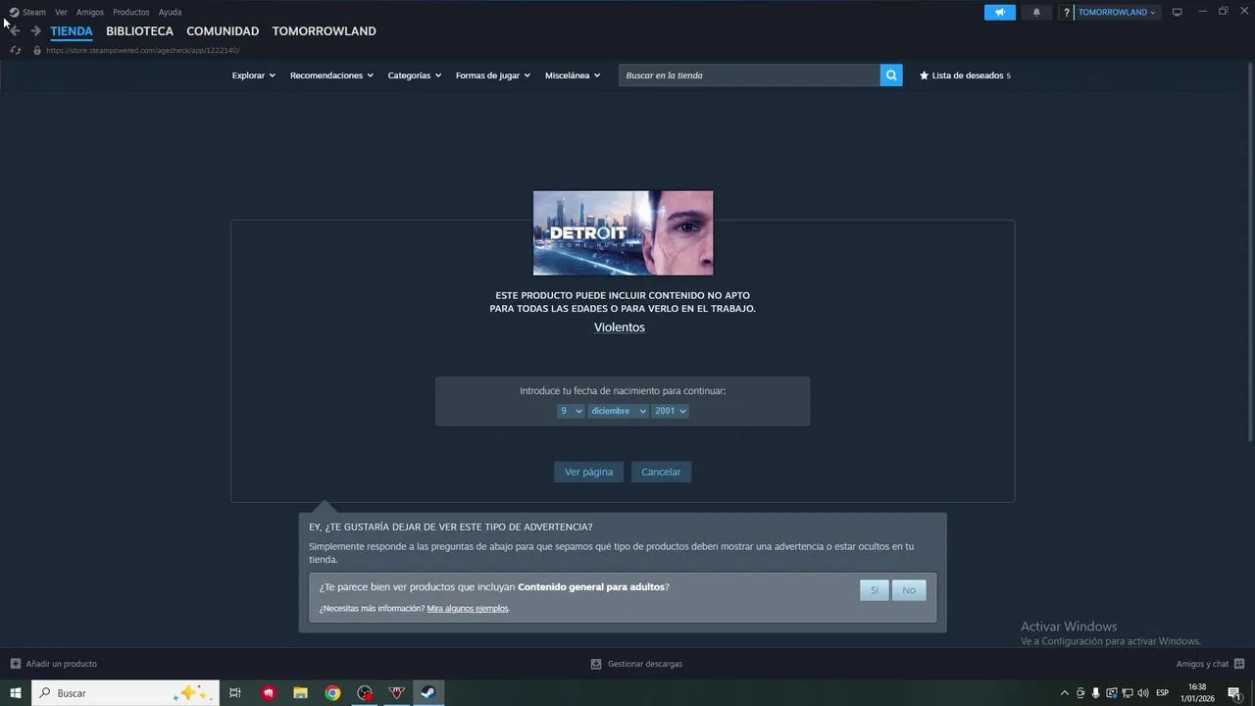The image size is (1255, 706).
Task: Open File Explorer from the taskbar
Action: click(301, 693)
